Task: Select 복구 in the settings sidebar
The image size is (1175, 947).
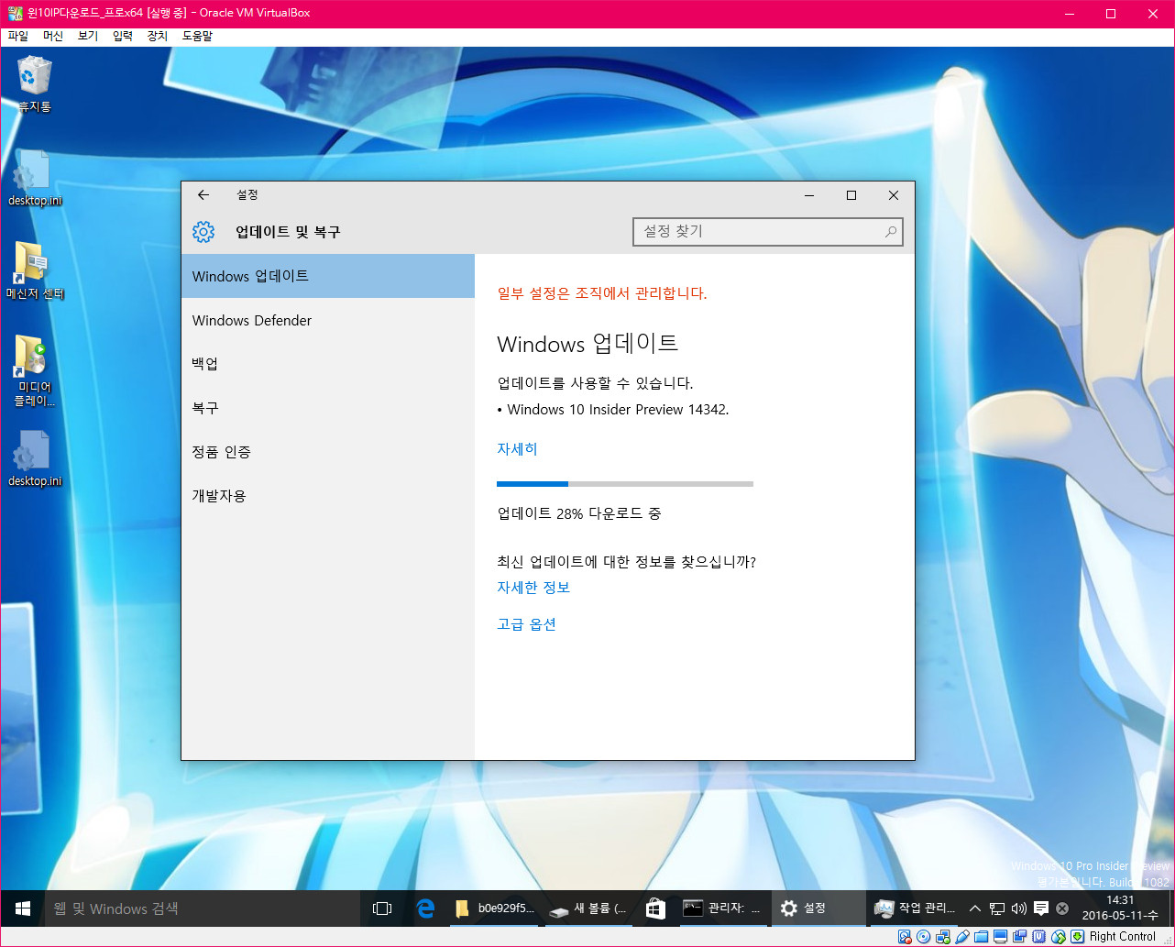Action: coord(328,408)
